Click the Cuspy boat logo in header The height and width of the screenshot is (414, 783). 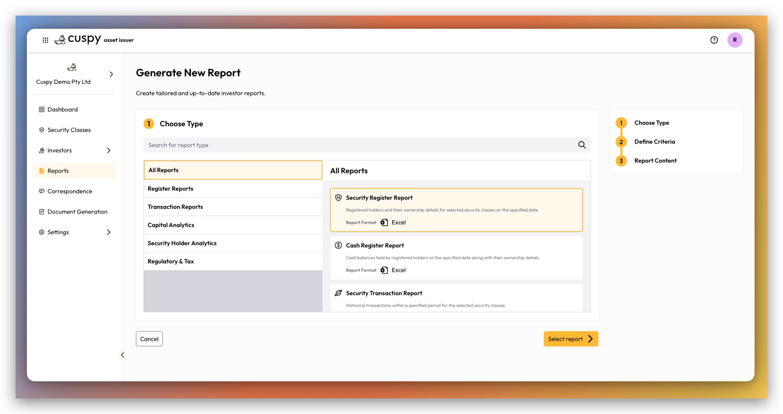60,40
